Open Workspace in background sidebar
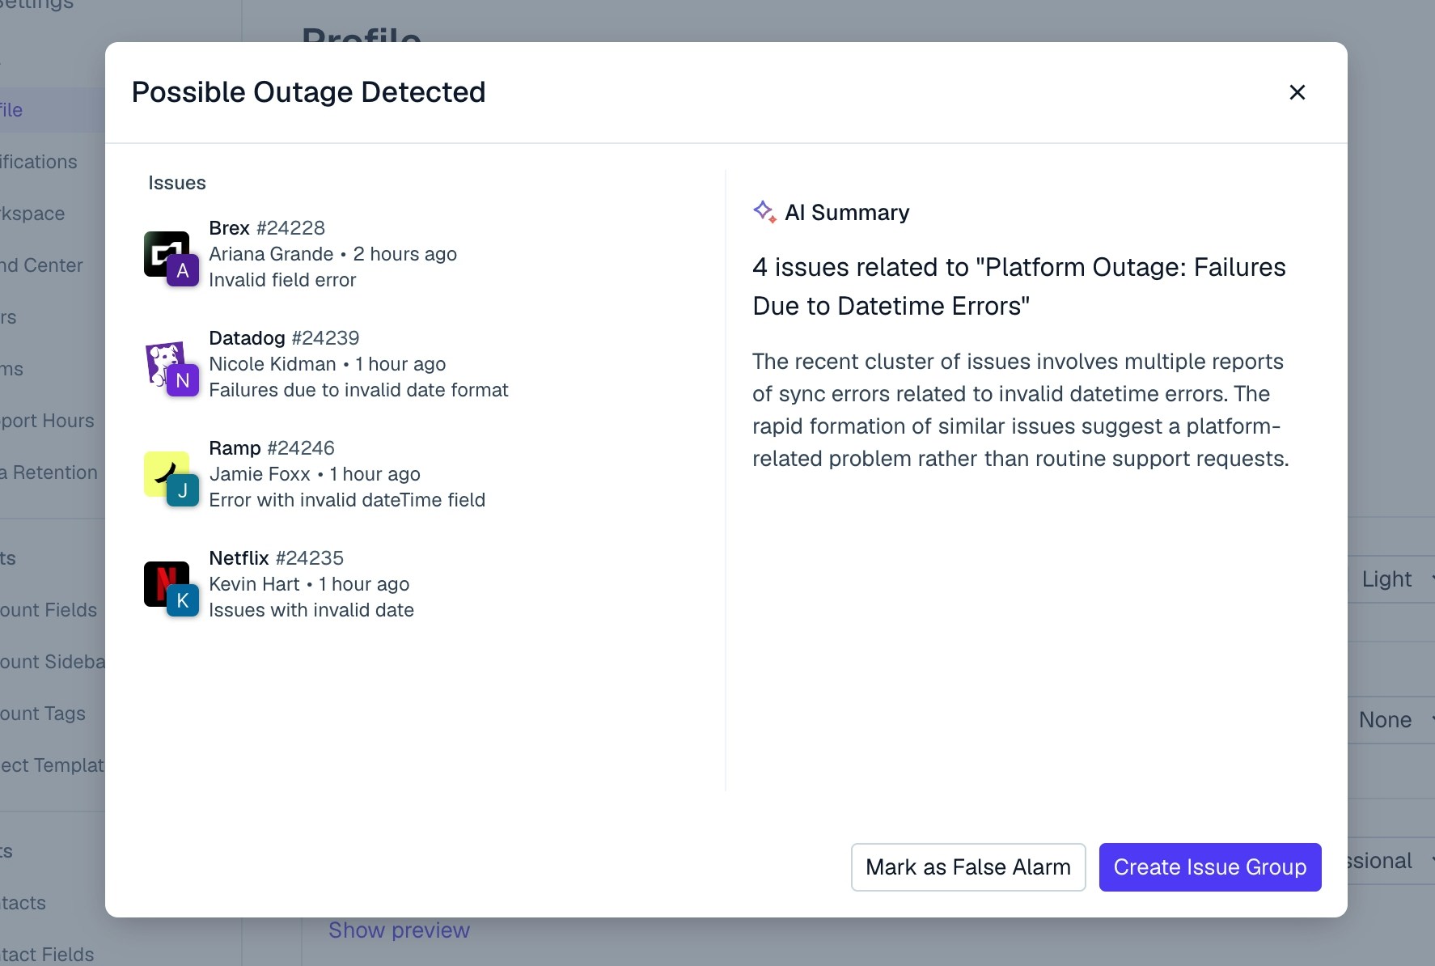Image resolution: width=1435 pixels, height=966 pixels. coord(32,214)
